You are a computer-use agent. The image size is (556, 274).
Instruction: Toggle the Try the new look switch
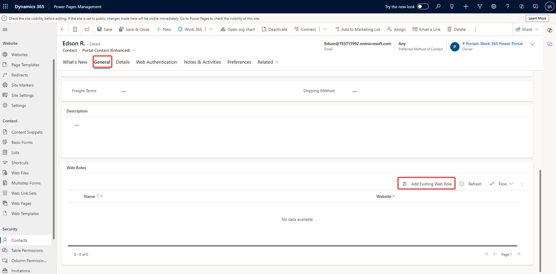click(423, 6)
